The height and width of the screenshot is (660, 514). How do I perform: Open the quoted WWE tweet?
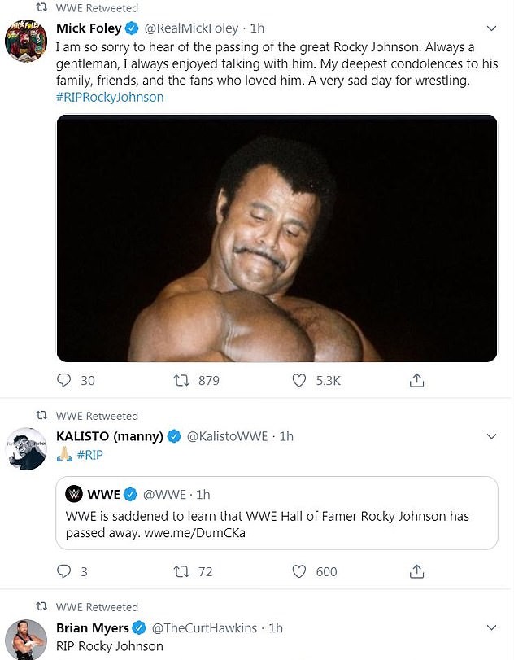click(x=277, y=511)
